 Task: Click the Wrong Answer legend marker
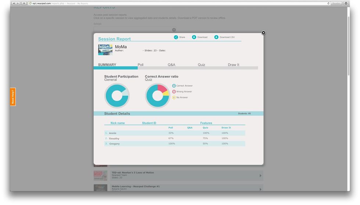(174, 91)
